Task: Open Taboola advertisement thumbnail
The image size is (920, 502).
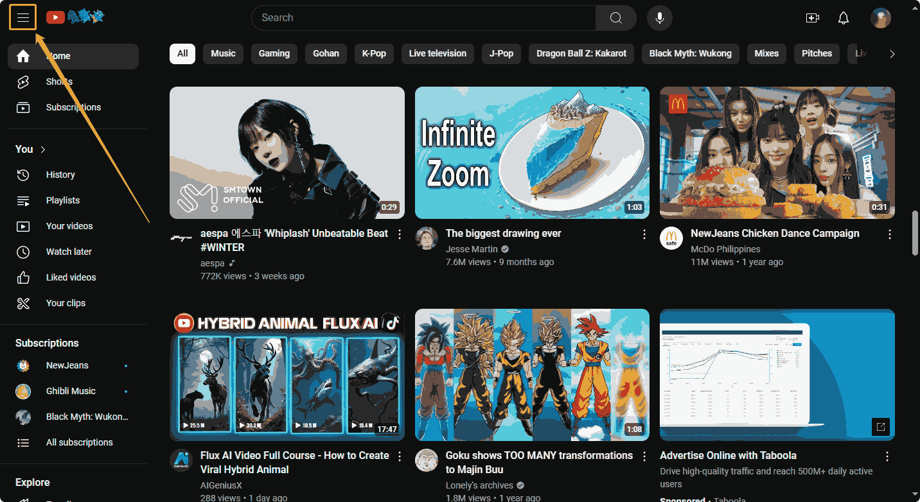Action: pyautogui.click(x=777, y=375)
